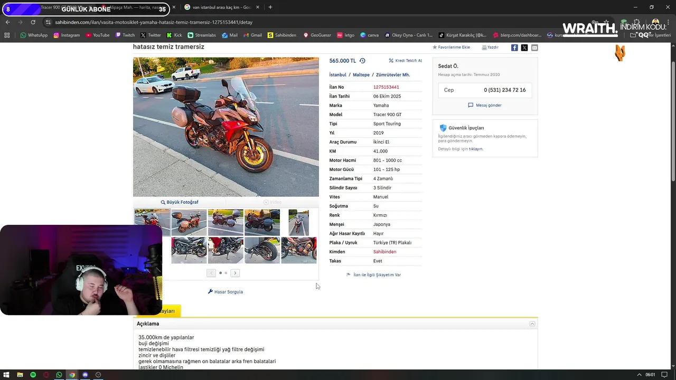Select the narrow fifth top-row thumbnail
Screen dimensions: 676x380
tap(299, 222)
